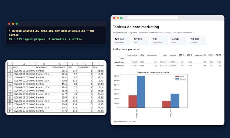Screen dimensions: 230x138
Task: Click the '115 lignes reçues' summary line
Action: pos(154,33)
